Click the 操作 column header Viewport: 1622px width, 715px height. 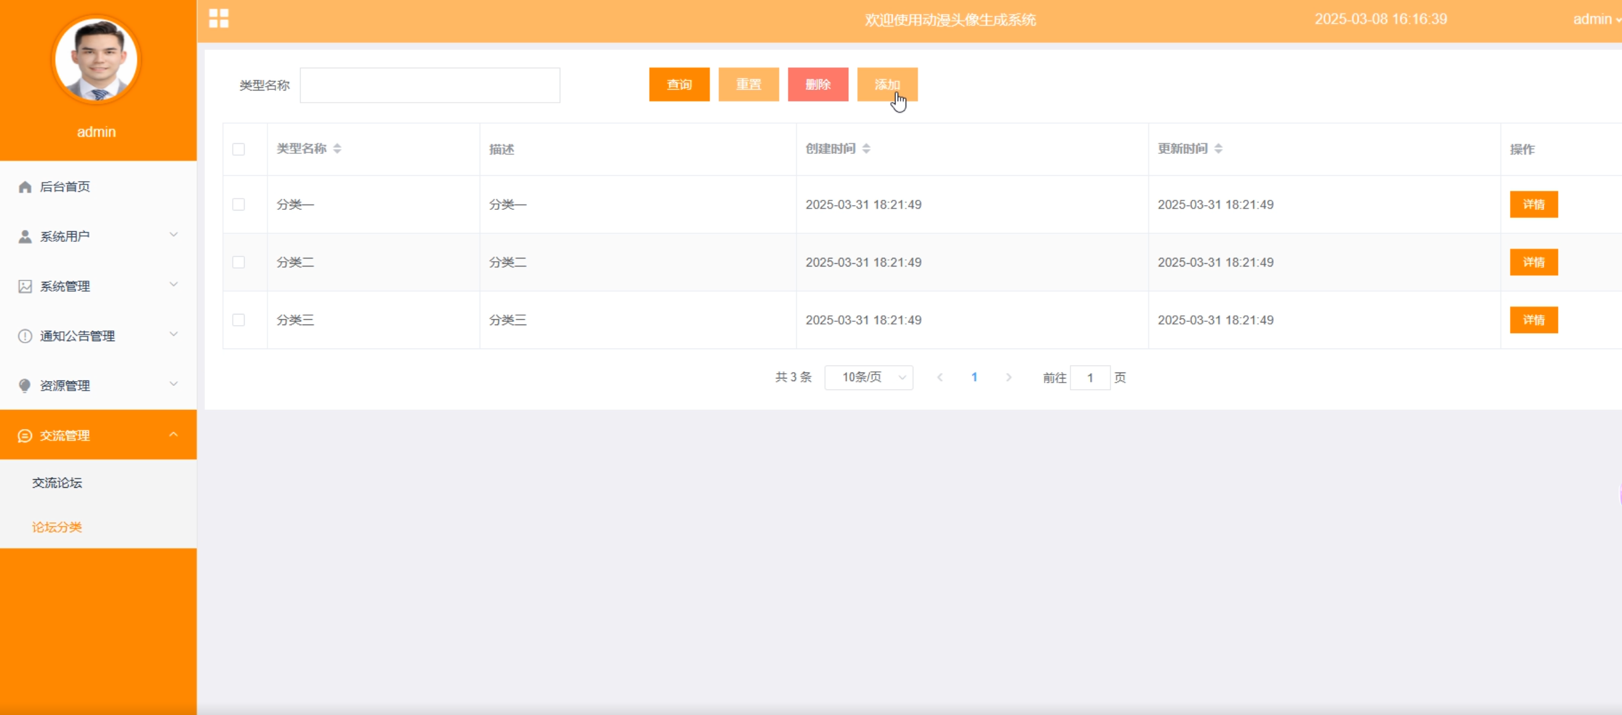coord(1561,149)
